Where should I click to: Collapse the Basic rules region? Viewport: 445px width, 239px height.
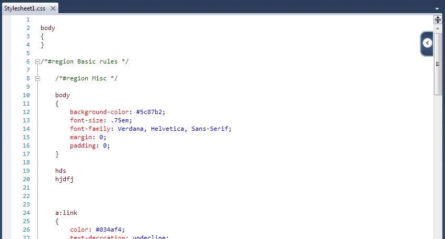tap(37, 61)
